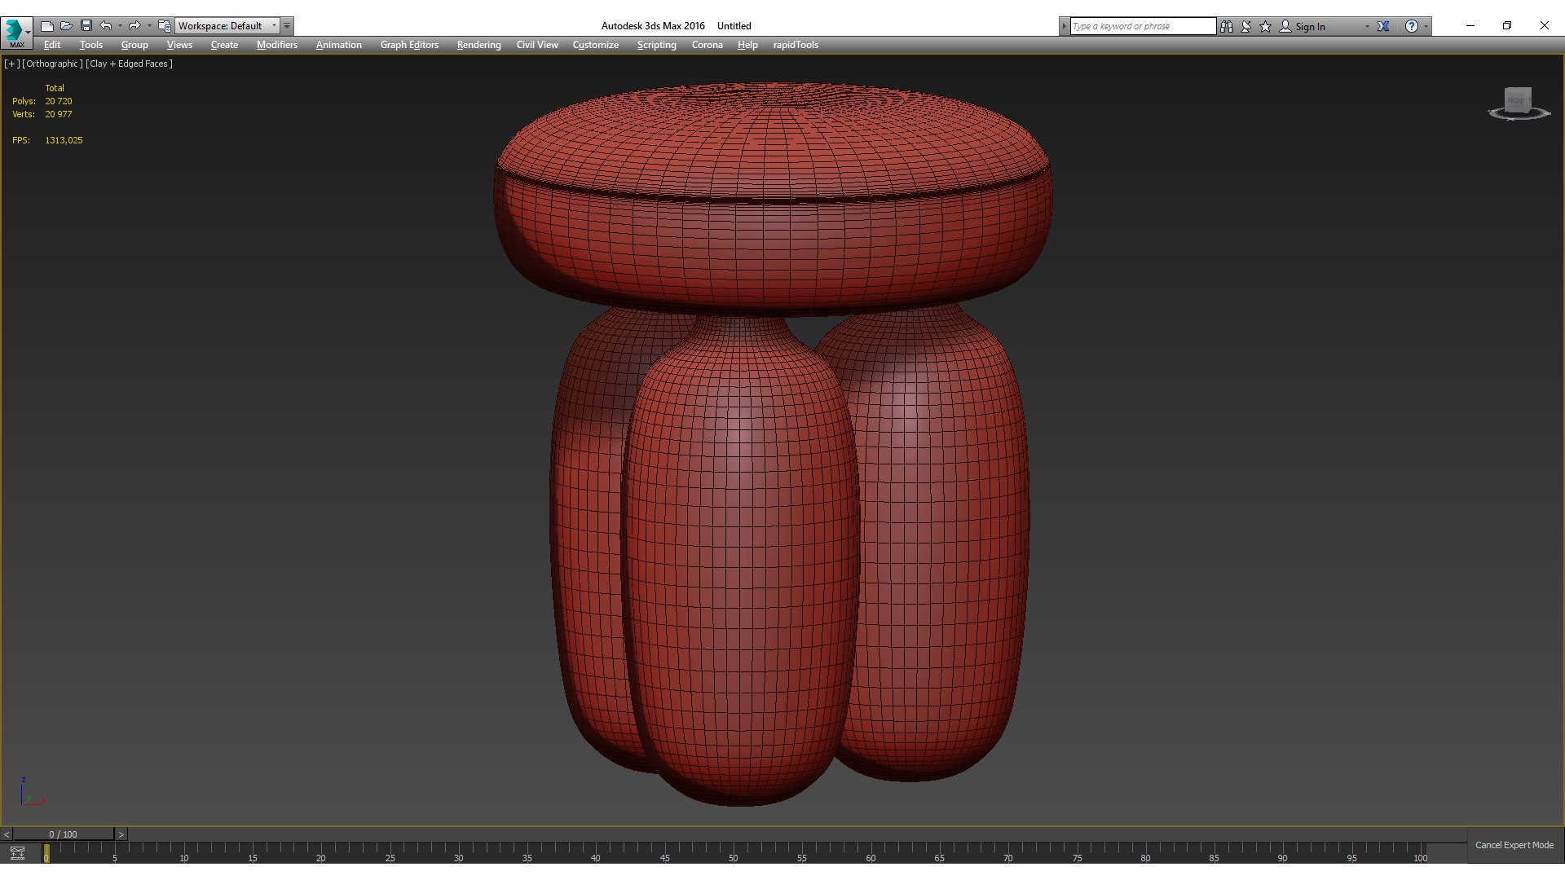Save the scene with floppy icon
This screenshot has height=880, width=1565.
click(x=86, y=26)
